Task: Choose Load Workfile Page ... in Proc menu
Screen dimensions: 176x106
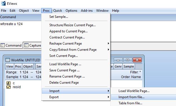Action: 76,64
